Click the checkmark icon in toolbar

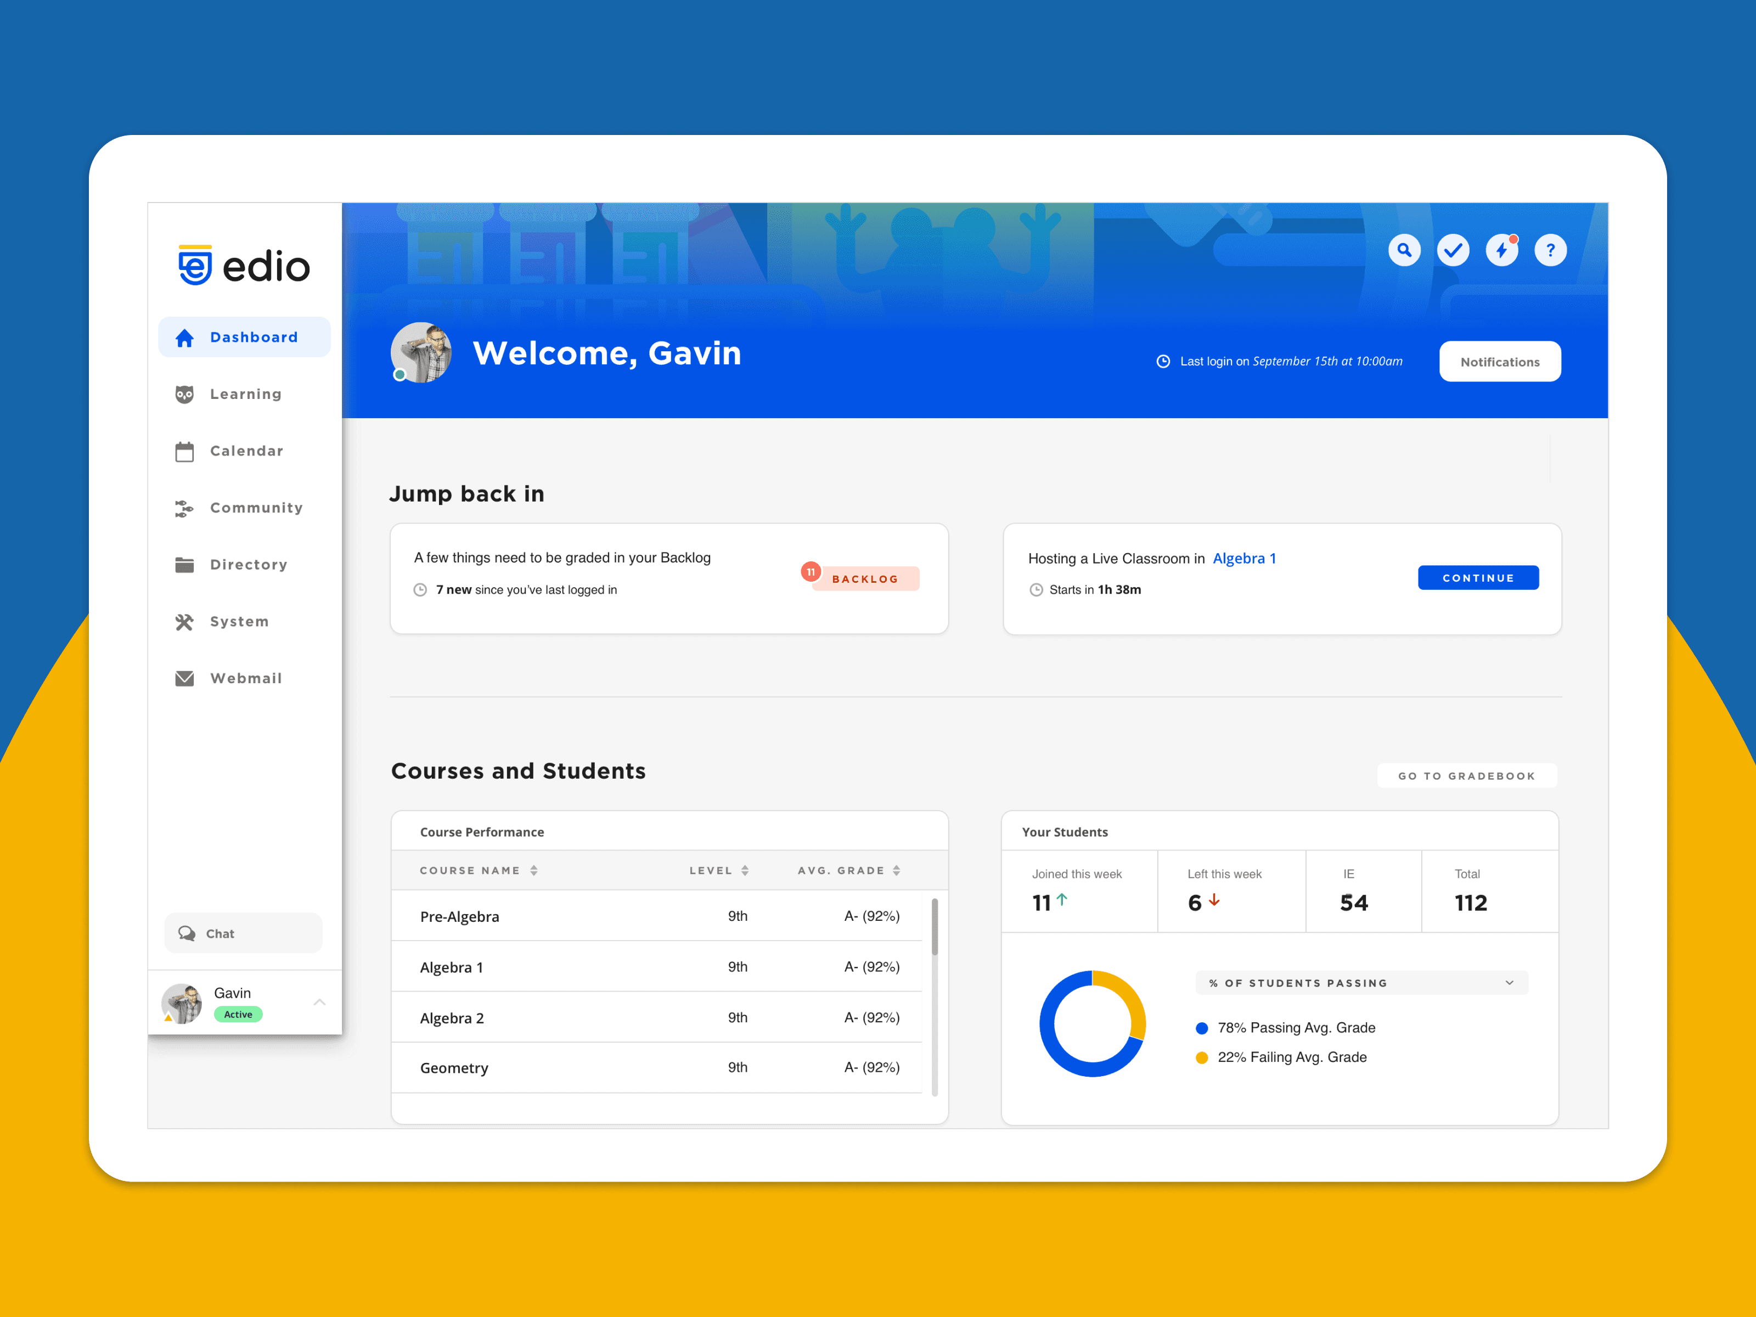1452,249
